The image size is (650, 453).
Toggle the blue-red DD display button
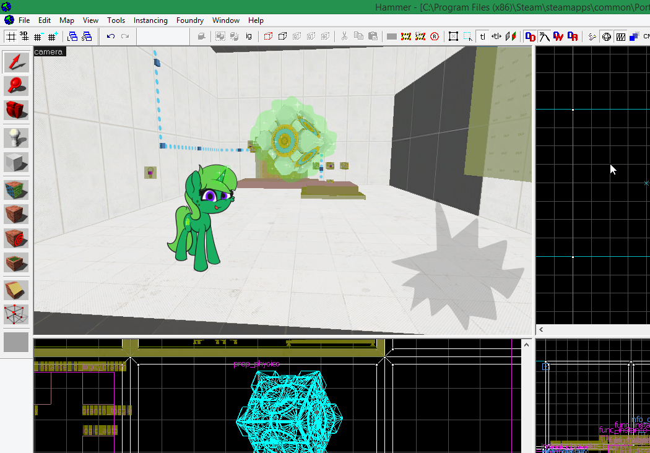pyautogui.click(x=530, y=37)
